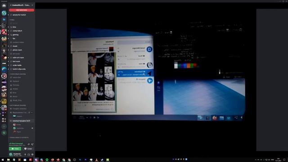288x162 pixels.
Task: Toggle noise suppression icon in voice panel
Action: (x=29, y=144)
